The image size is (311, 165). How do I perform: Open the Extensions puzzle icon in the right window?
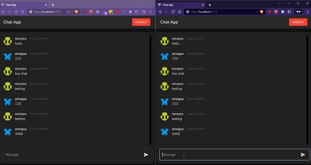283,12
